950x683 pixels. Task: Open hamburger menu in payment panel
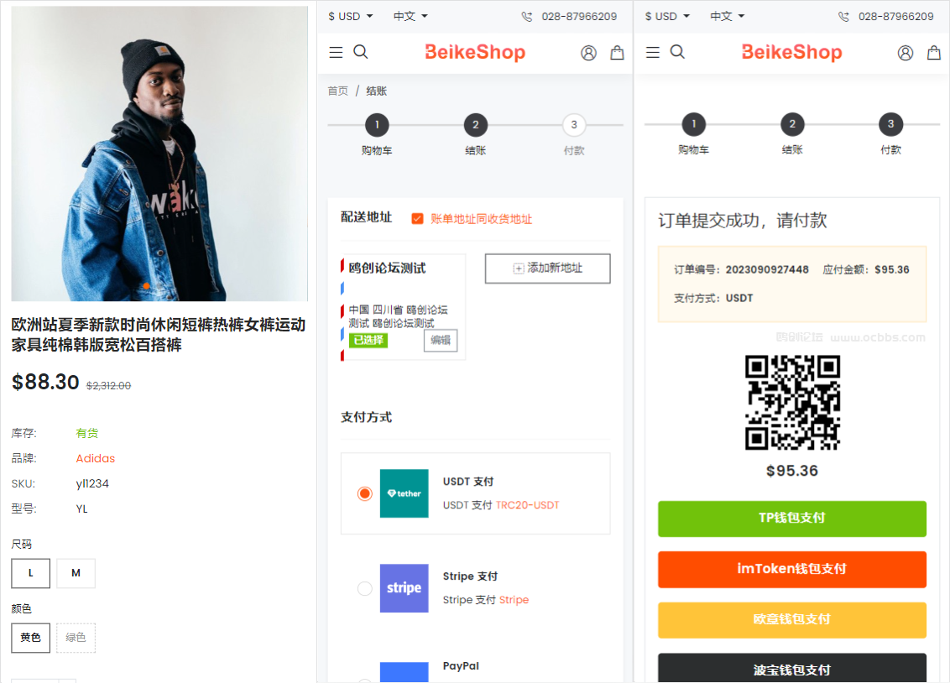point(653,52)
